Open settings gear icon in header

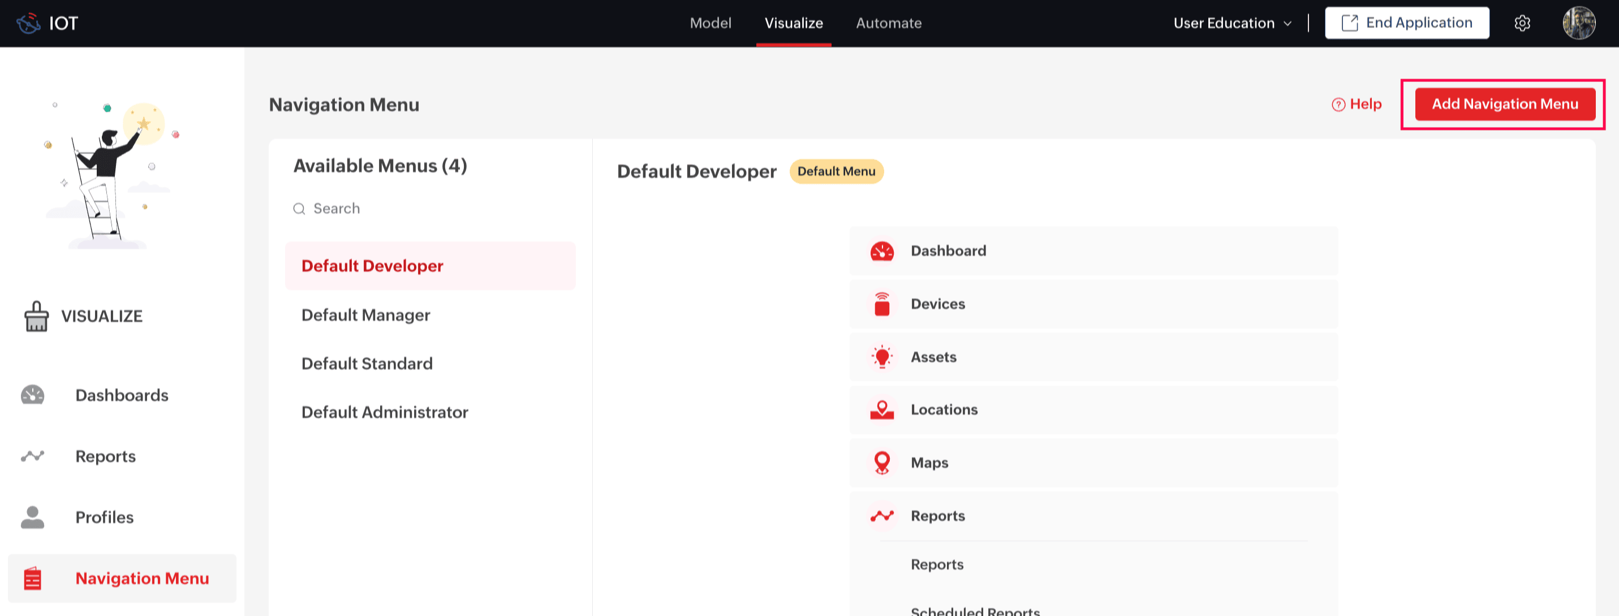point(1522,23)
